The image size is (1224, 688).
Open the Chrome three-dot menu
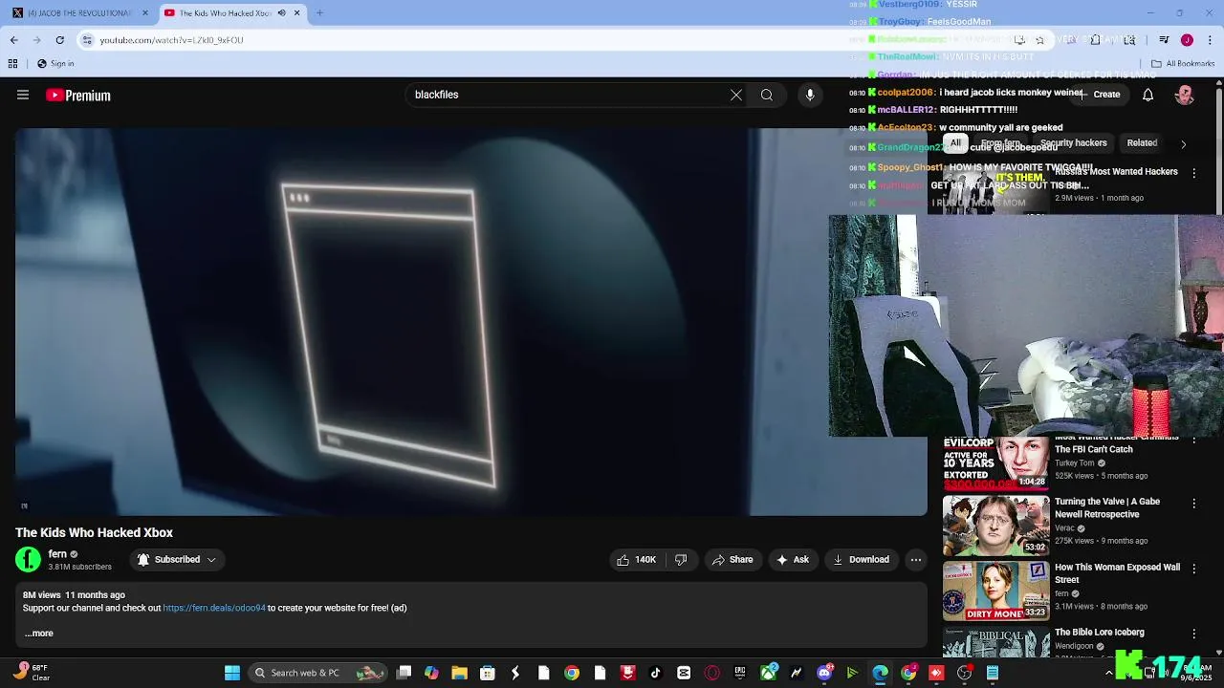1210,40
